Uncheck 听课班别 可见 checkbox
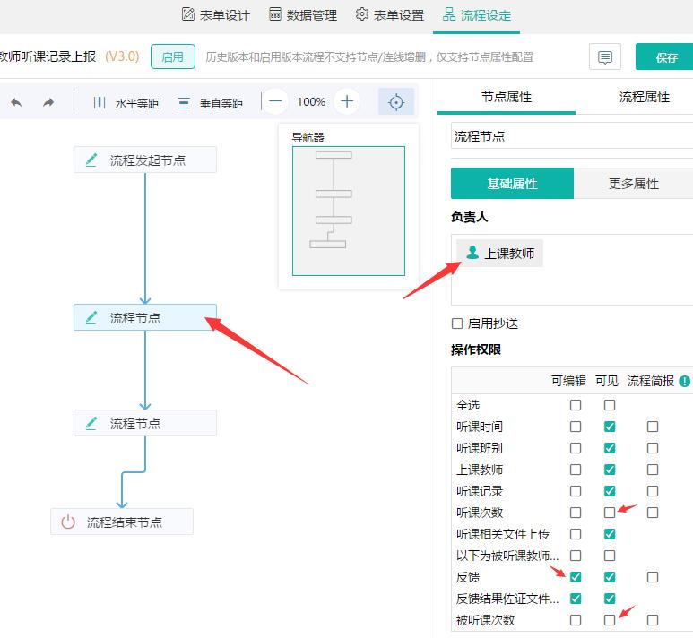This screenshot has height=638, width=693. pos(610,448)
